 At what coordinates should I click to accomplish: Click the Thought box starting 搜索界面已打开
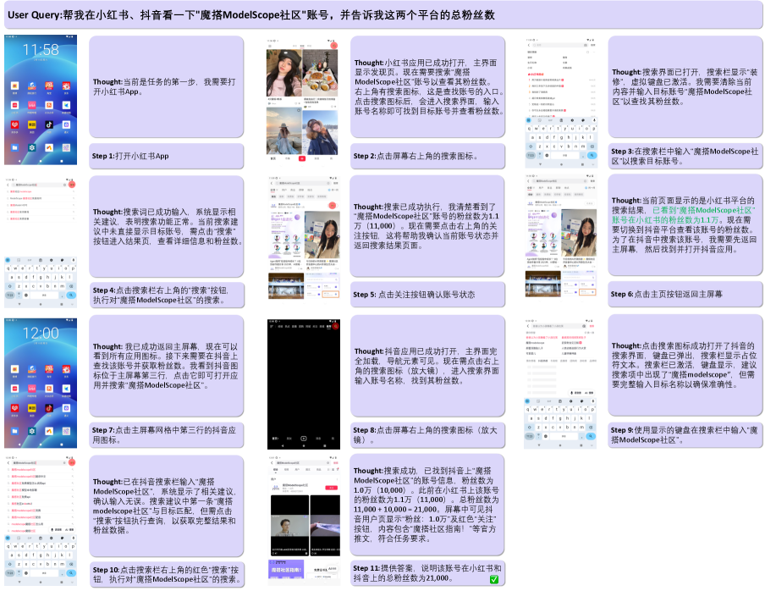click(x=685, y=86)
